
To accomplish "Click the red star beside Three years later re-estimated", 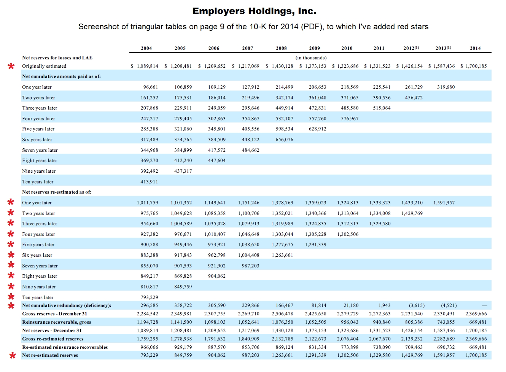I will (x=11, y=223).
